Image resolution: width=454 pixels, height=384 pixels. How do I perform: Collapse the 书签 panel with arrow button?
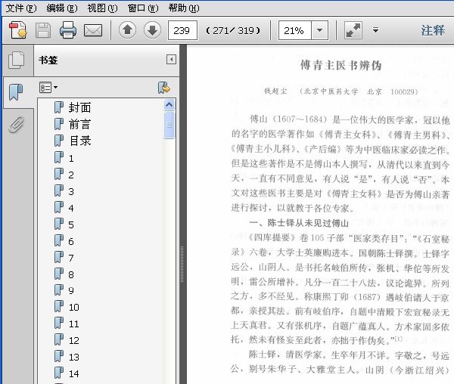[171, 60]
